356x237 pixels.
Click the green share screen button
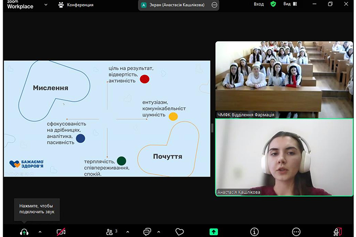click(214, 232)
